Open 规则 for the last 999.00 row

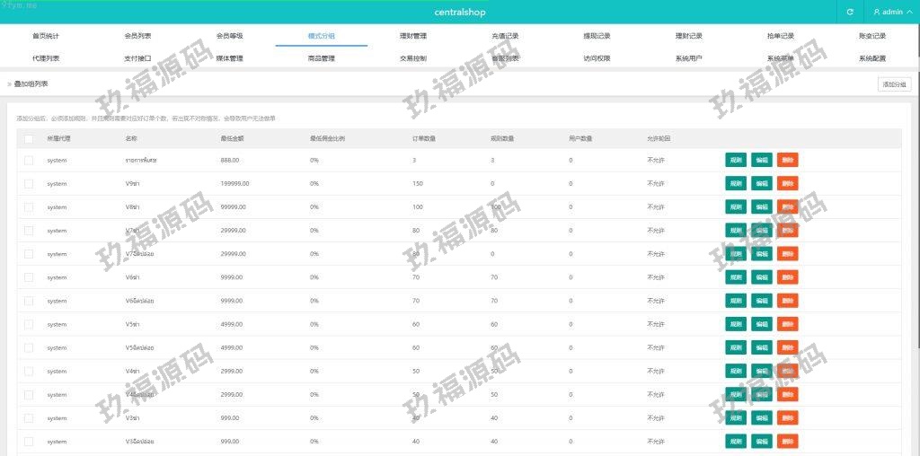[x=735, y=442]
